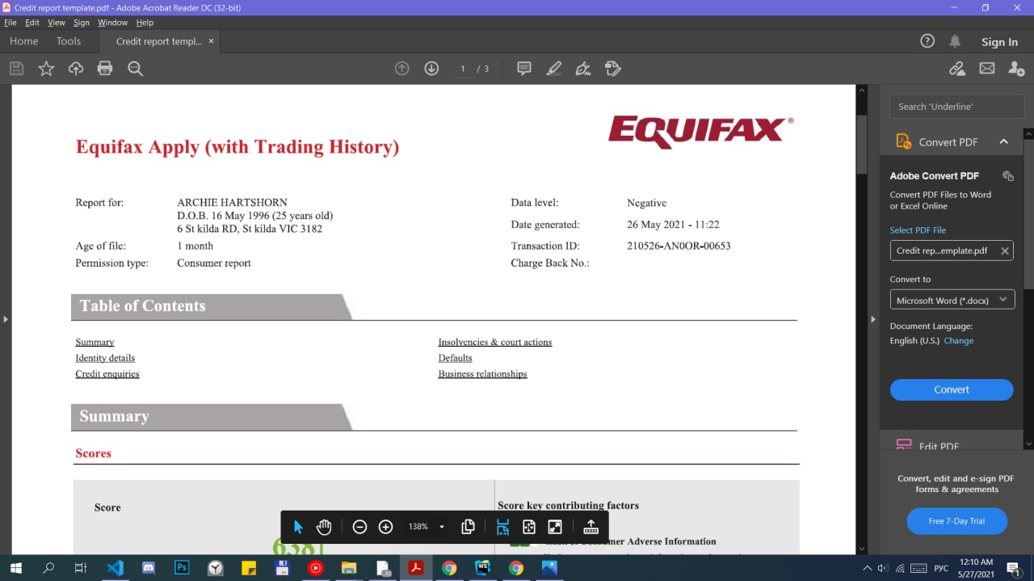
Task: Open Photoshop from the taskbar
Action: coord(182,568)
